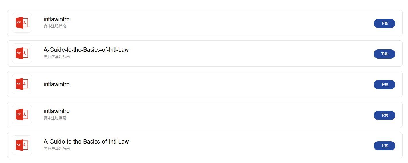
Task: Download the intlawintro entry with no subtitle
Action: pos(384,85)
